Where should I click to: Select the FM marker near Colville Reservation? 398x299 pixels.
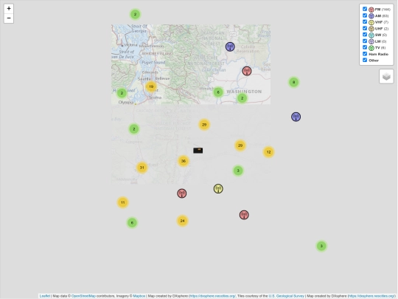(247, 71)
